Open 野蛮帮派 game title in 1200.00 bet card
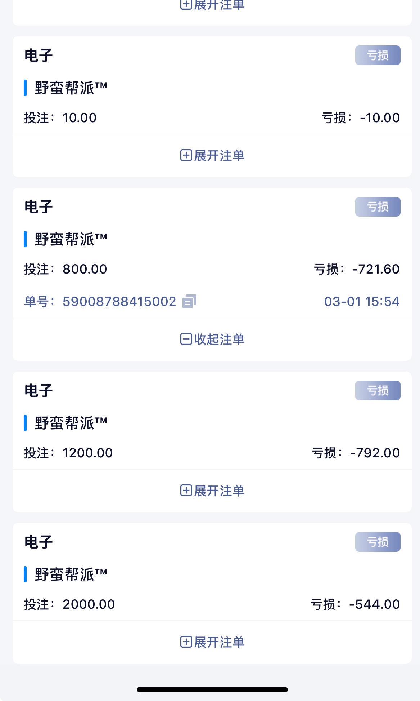Screen dimensions: 420x701 pos(71,423)
